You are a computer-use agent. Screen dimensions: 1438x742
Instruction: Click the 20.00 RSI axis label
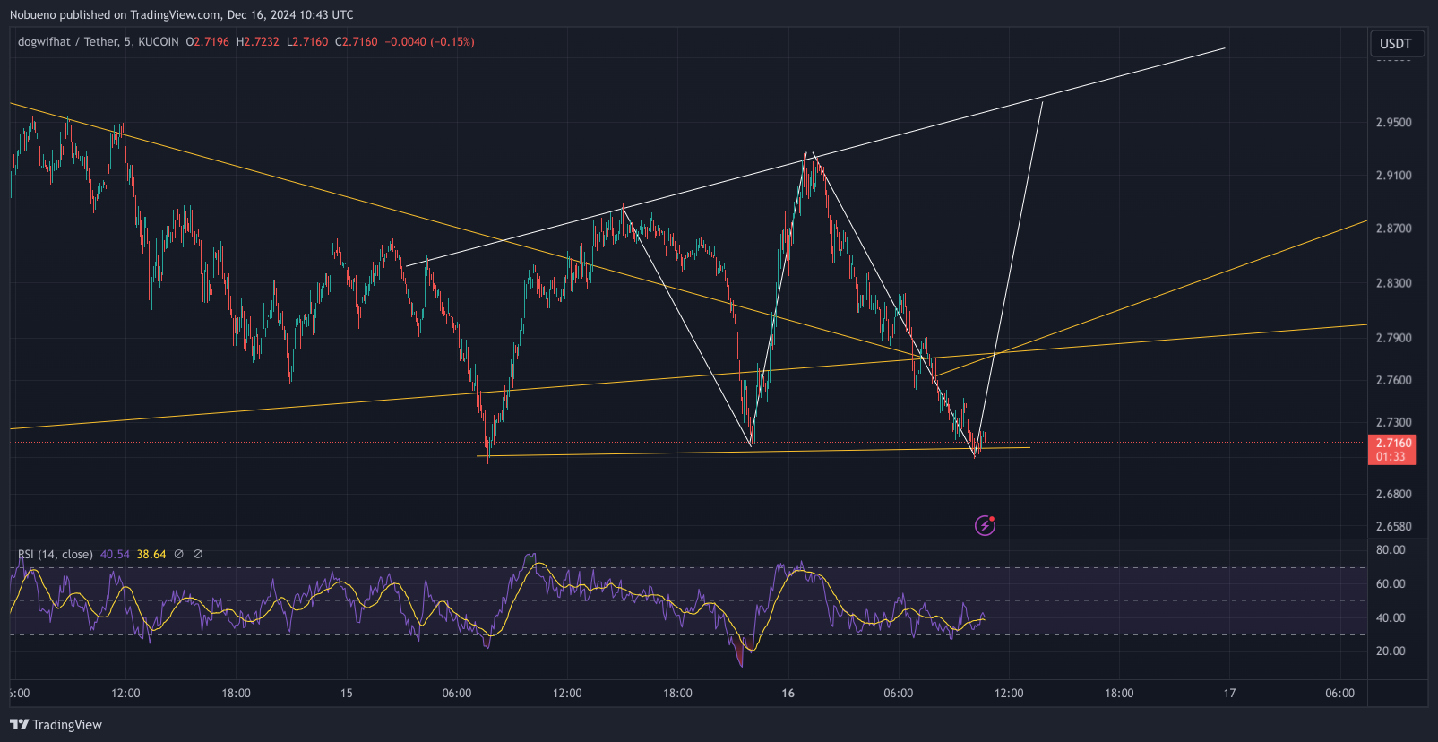coord(1391,651)
